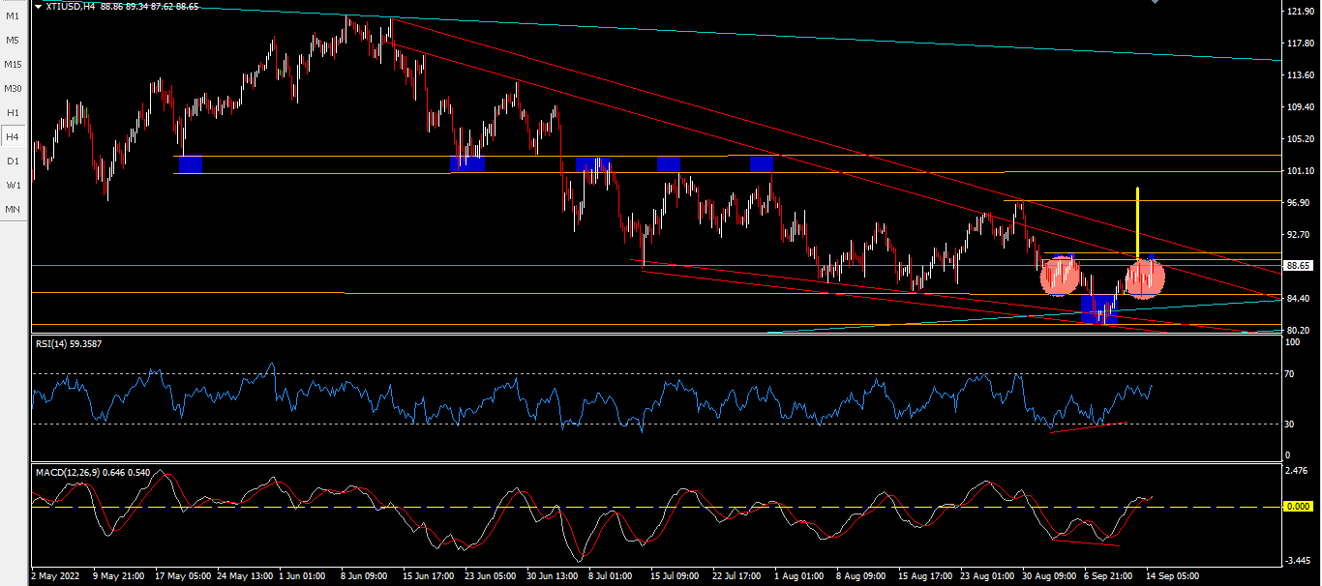
Task: Select the M15 timeframe button
Action: pos(13,65)
